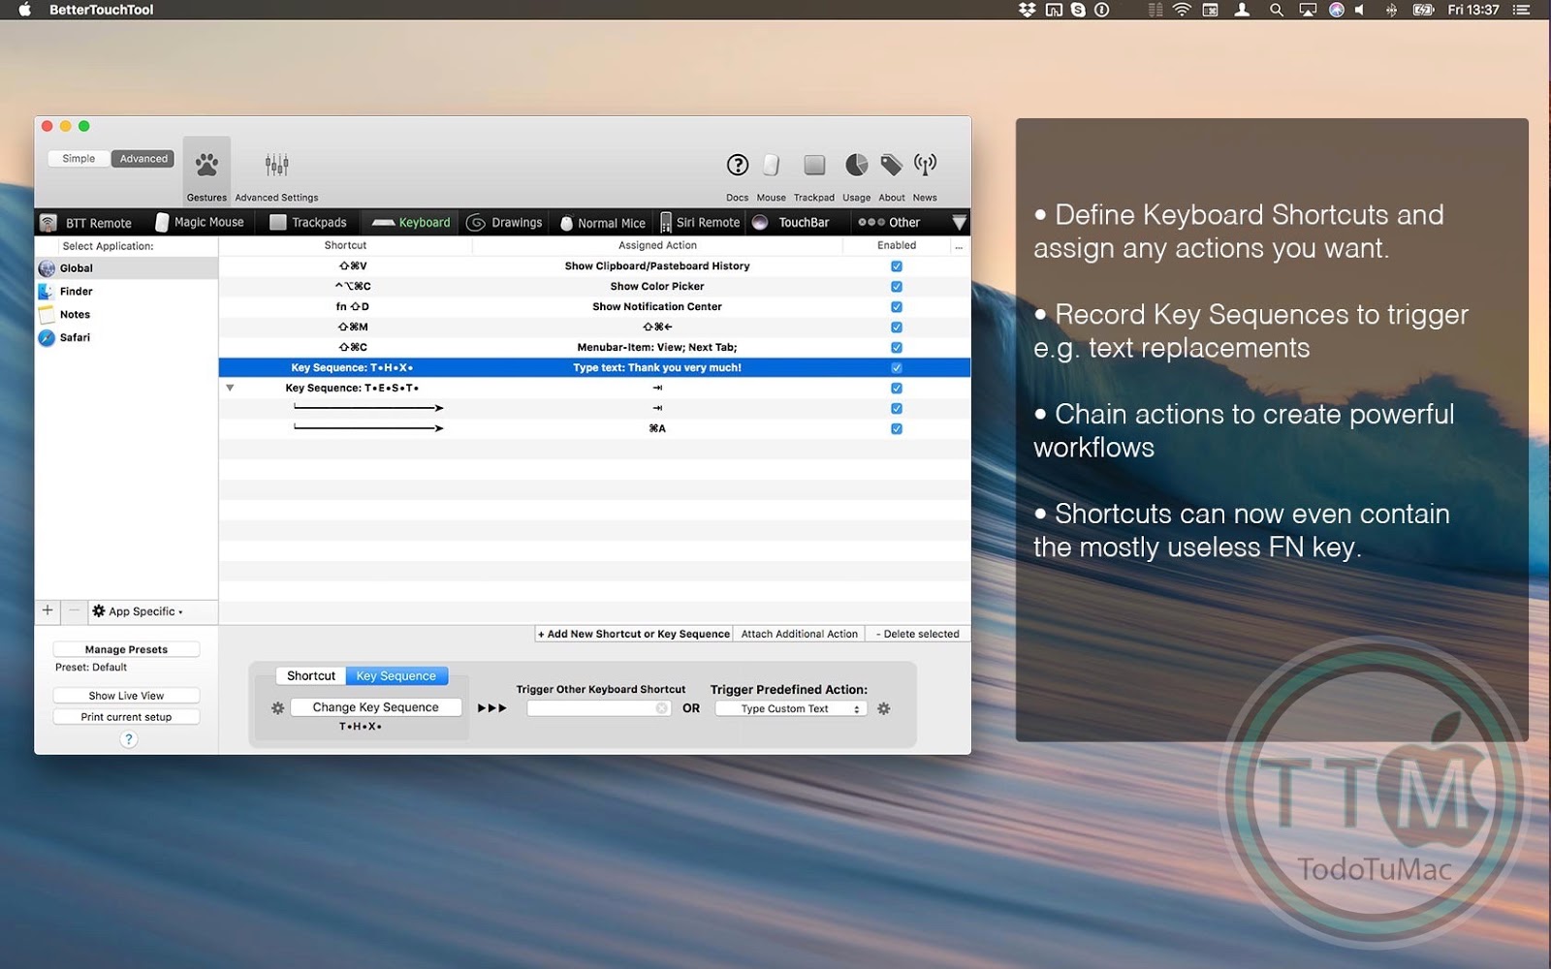1551x969 pixels.
Task: Open the App Specific gear menu
Action: point(138,611)
